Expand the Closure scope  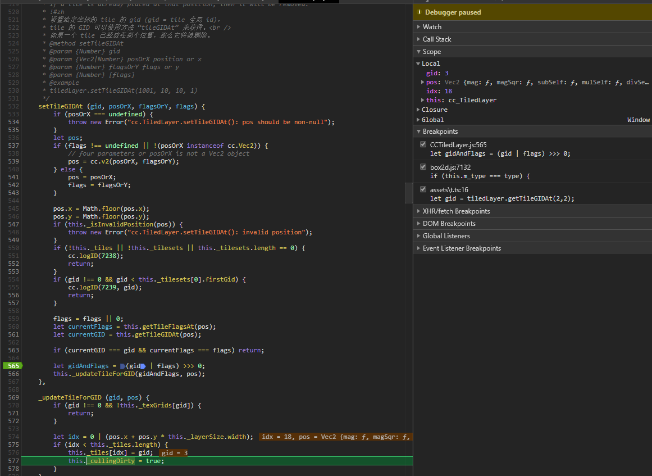pos(434,110)
